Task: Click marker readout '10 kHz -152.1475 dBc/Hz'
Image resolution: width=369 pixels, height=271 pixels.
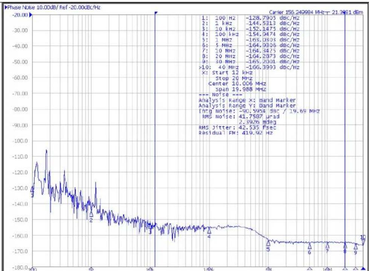Action: point(250,29)
